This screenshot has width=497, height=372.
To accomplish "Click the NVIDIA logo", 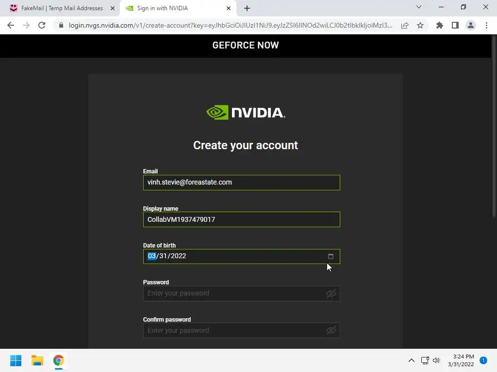I will 246,112.
